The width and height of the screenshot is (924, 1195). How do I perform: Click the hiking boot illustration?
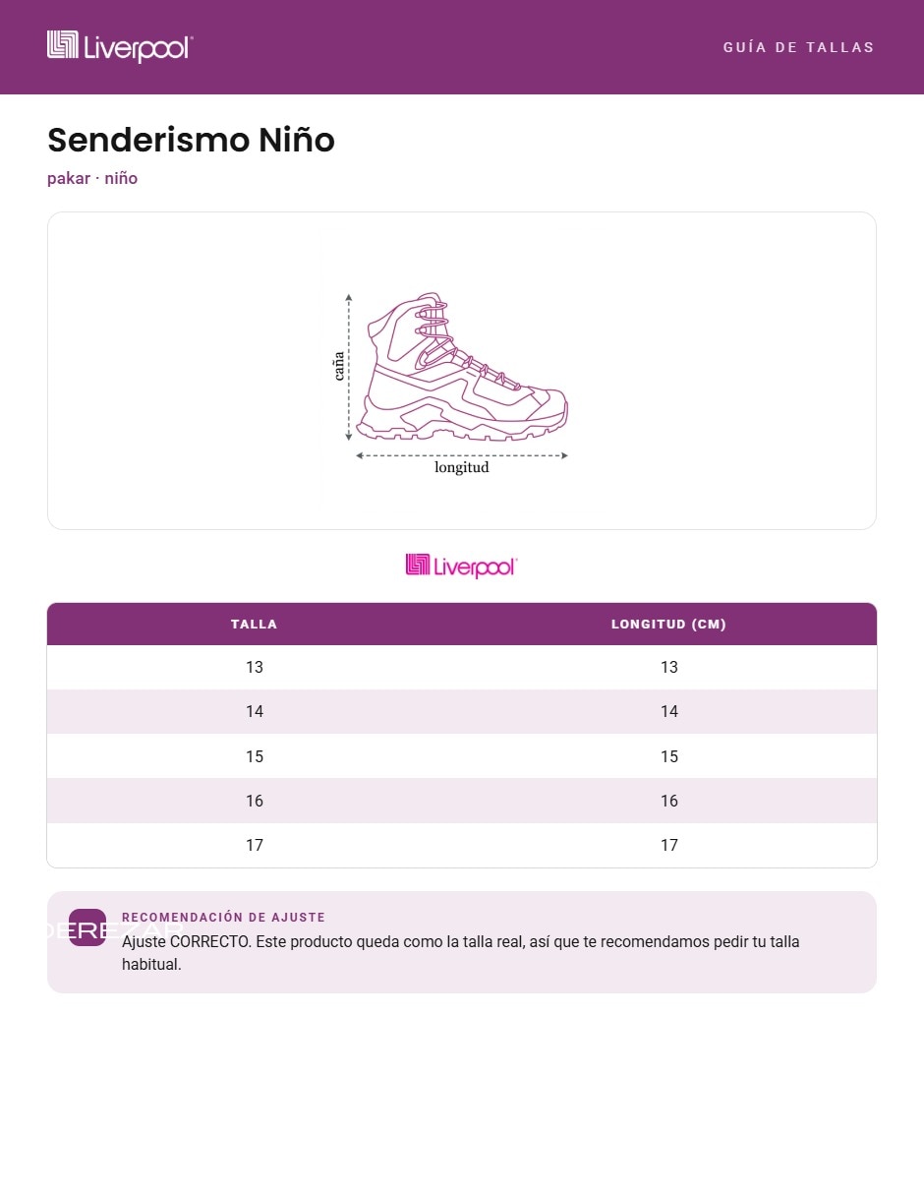pos(461,366)
